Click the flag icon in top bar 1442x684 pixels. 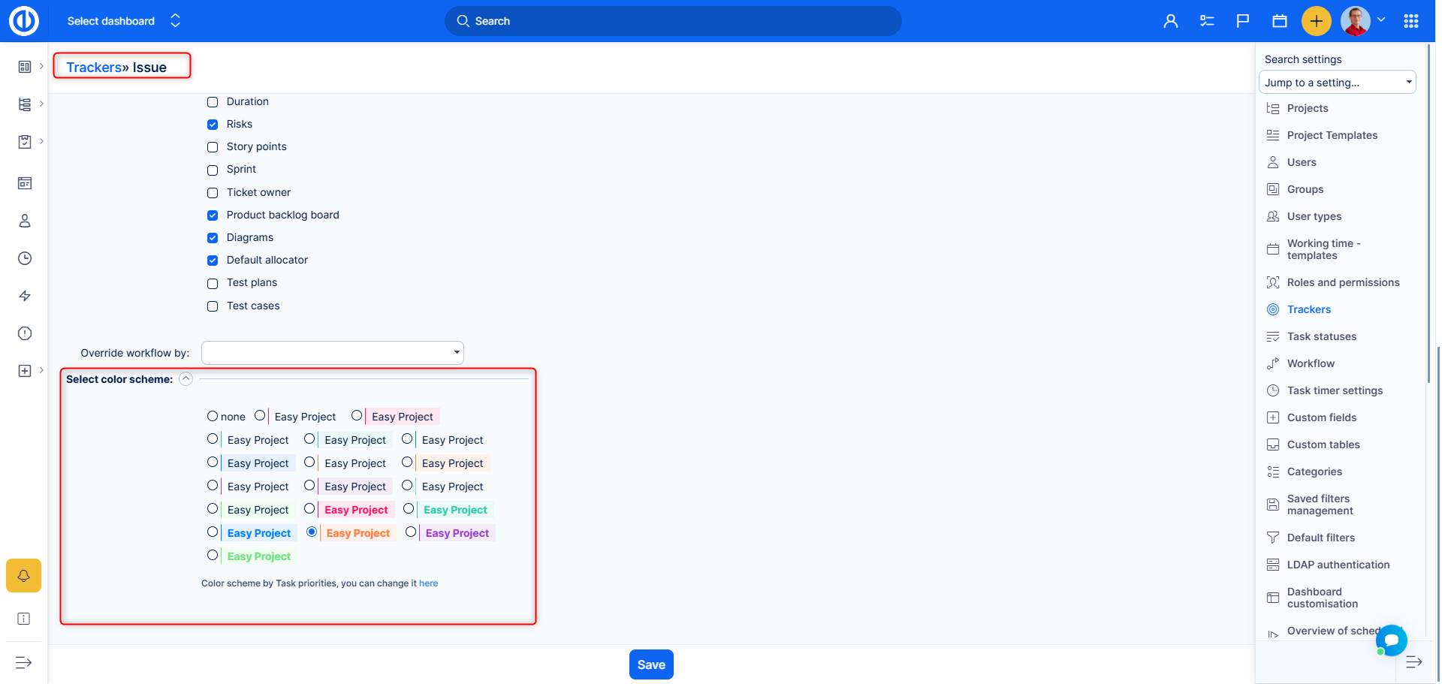click(1243, 21)
